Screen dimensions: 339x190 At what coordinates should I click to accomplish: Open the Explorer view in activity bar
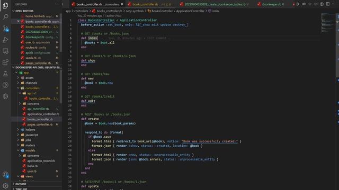click(x=5, y=5)
